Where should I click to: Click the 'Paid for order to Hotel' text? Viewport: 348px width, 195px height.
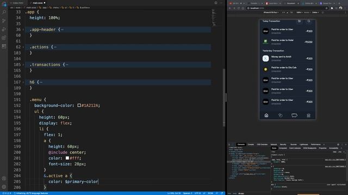(x=282, y=40)
